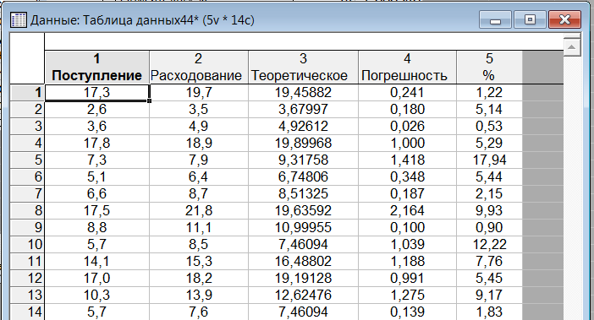The height and width of the screenshot is (320, 594).
Task: Click cell with value 12,22
Action: point(489,245)
